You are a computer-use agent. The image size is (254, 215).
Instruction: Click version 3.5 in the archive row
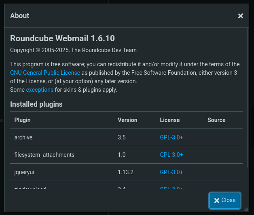[122, 137]
